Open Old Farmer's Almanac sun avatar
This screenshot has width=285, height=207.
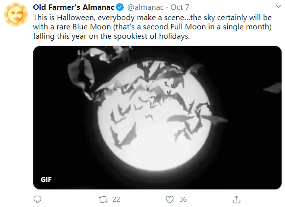[16, 14]
